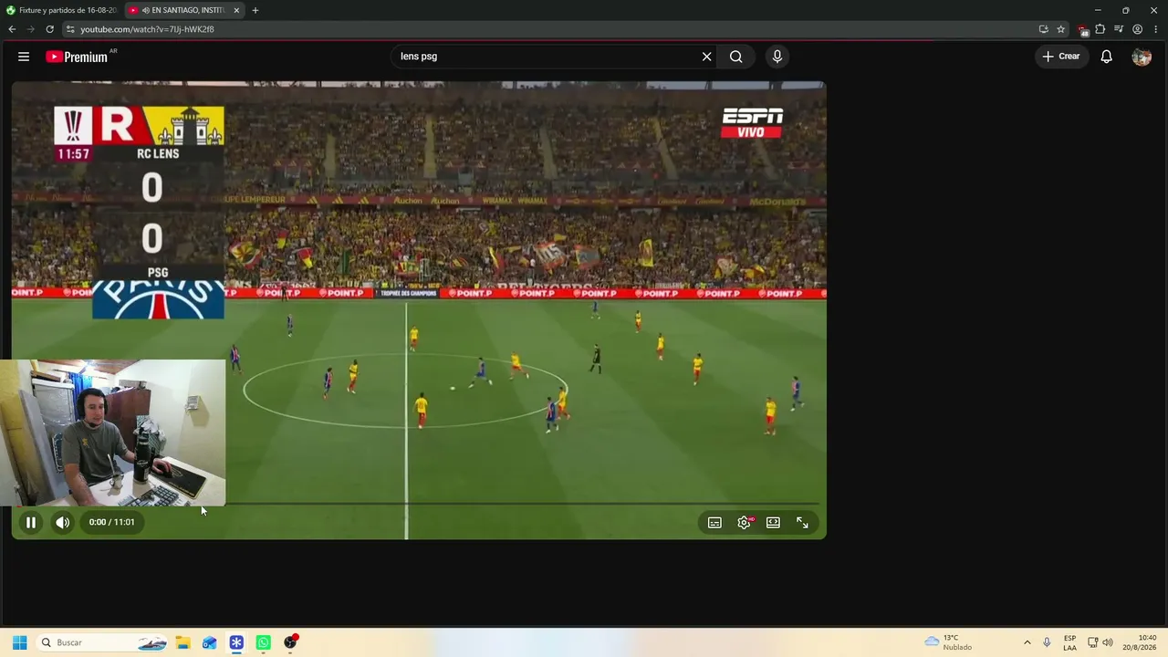This screenshot has height=657, width=1168.
Task: Open the blue snowflake taskbar app
Action: pyautogui.click(x=236, y=642)
